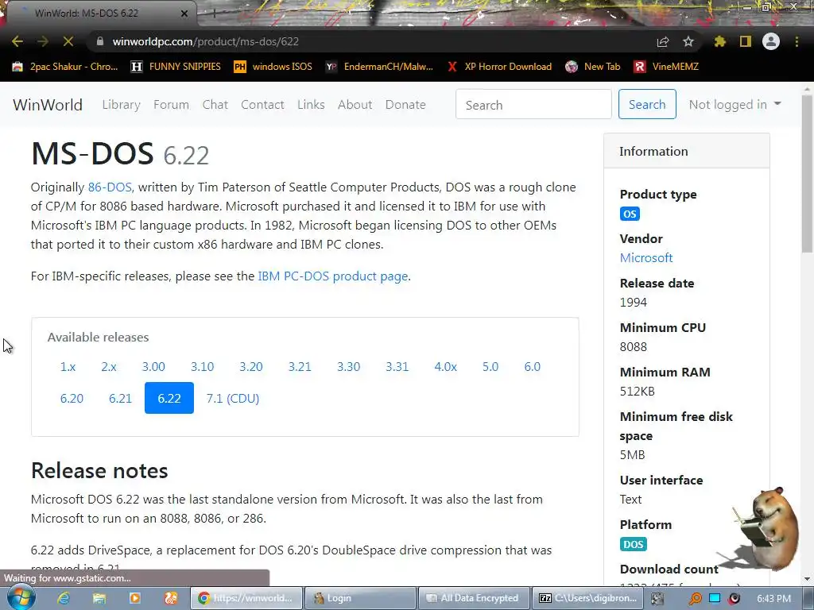The width and height of the screenshot is (814, 610).
Task: Click the address bar URL
Action: [206, 41]
